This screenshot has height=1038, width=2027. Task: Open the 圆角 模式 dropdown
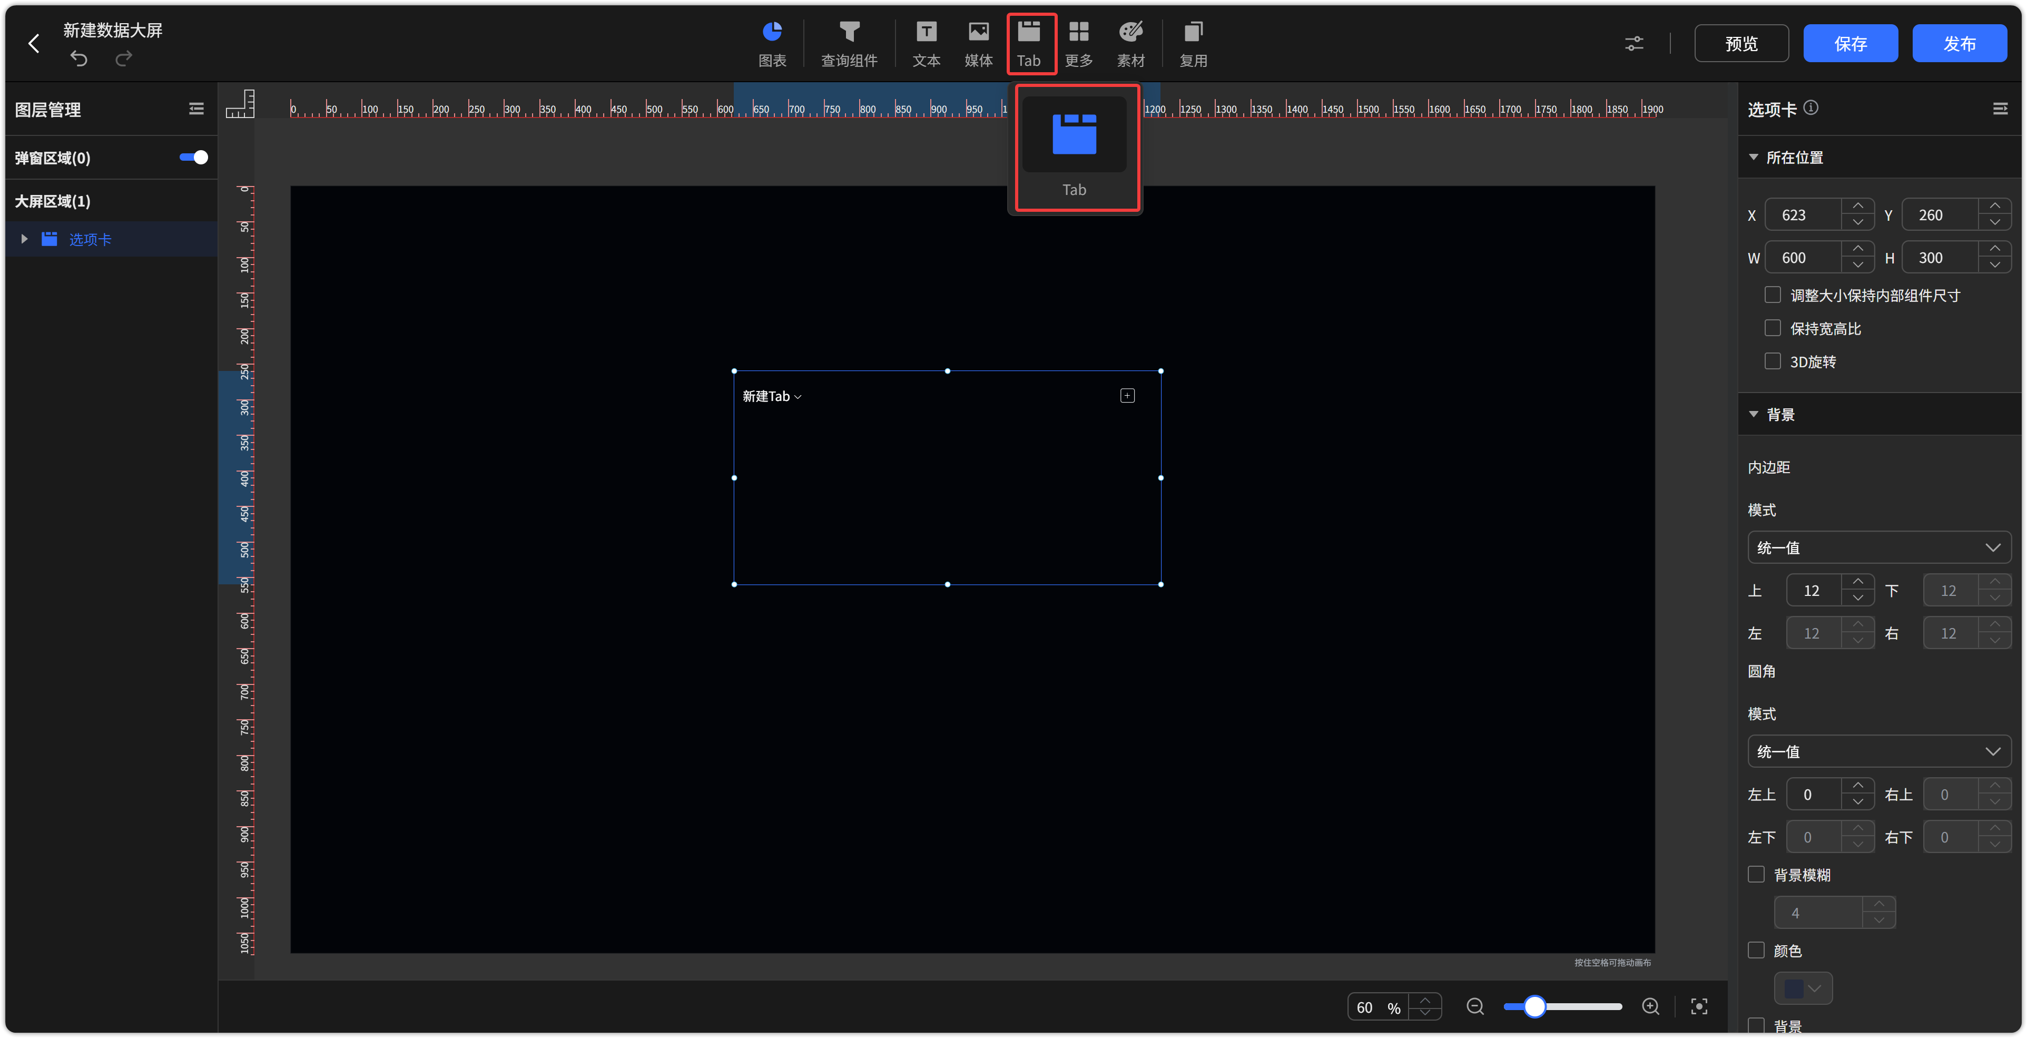pyautogui.click(x=1878, y=751)
